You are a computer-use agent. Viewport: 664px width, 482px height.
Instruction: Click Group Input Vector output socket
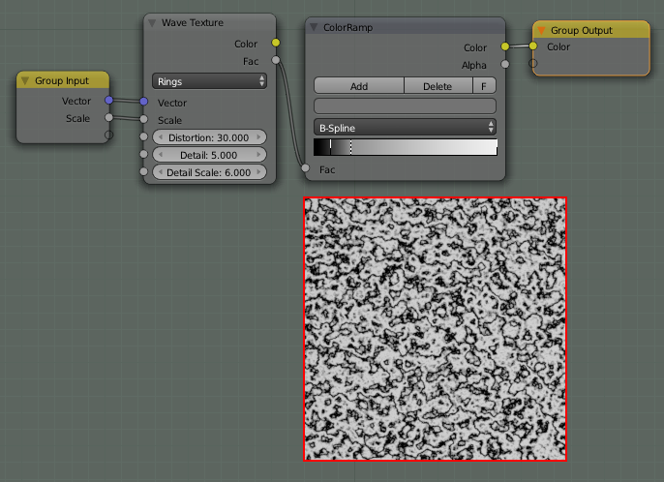pyautogui.click(x=108, y=100)
